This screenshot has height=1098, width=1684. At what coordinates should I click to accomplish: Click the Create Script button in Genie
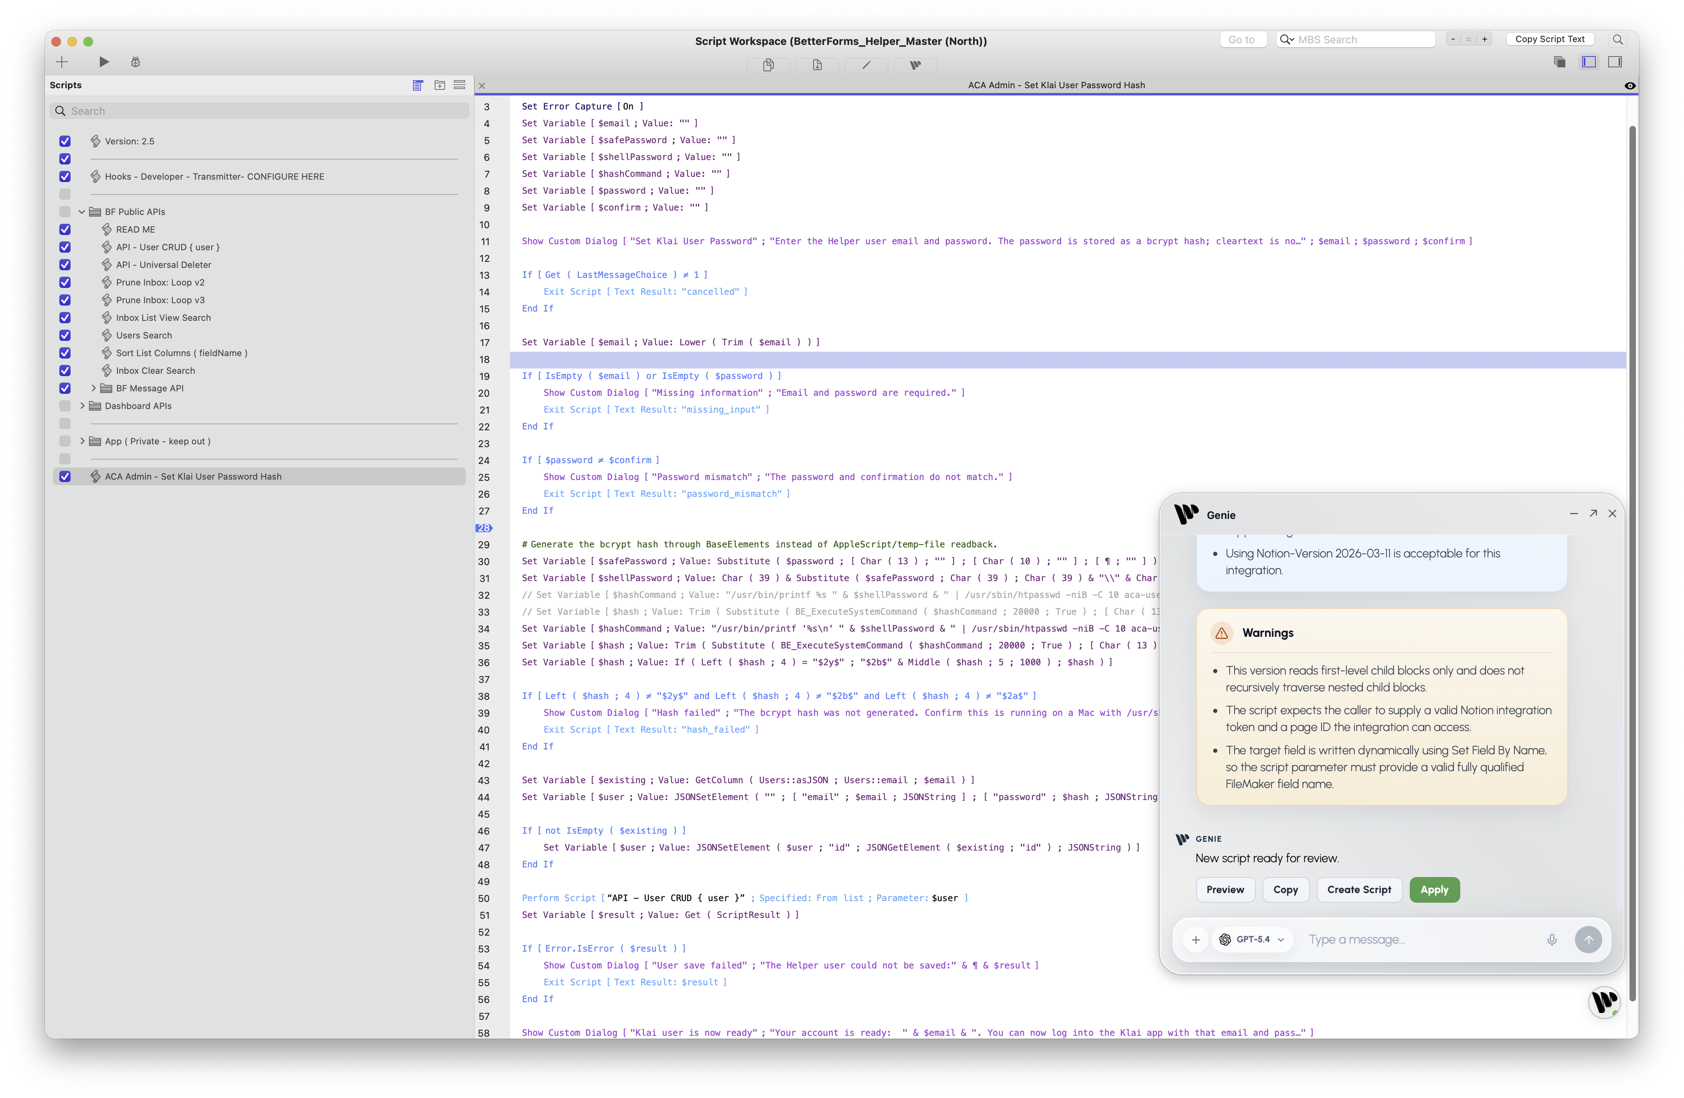click(1358, 890)
